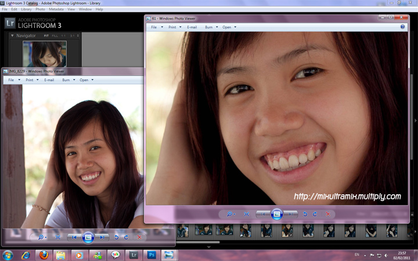Select 1:1 zoom in Navigator panel

coord(63,36)
